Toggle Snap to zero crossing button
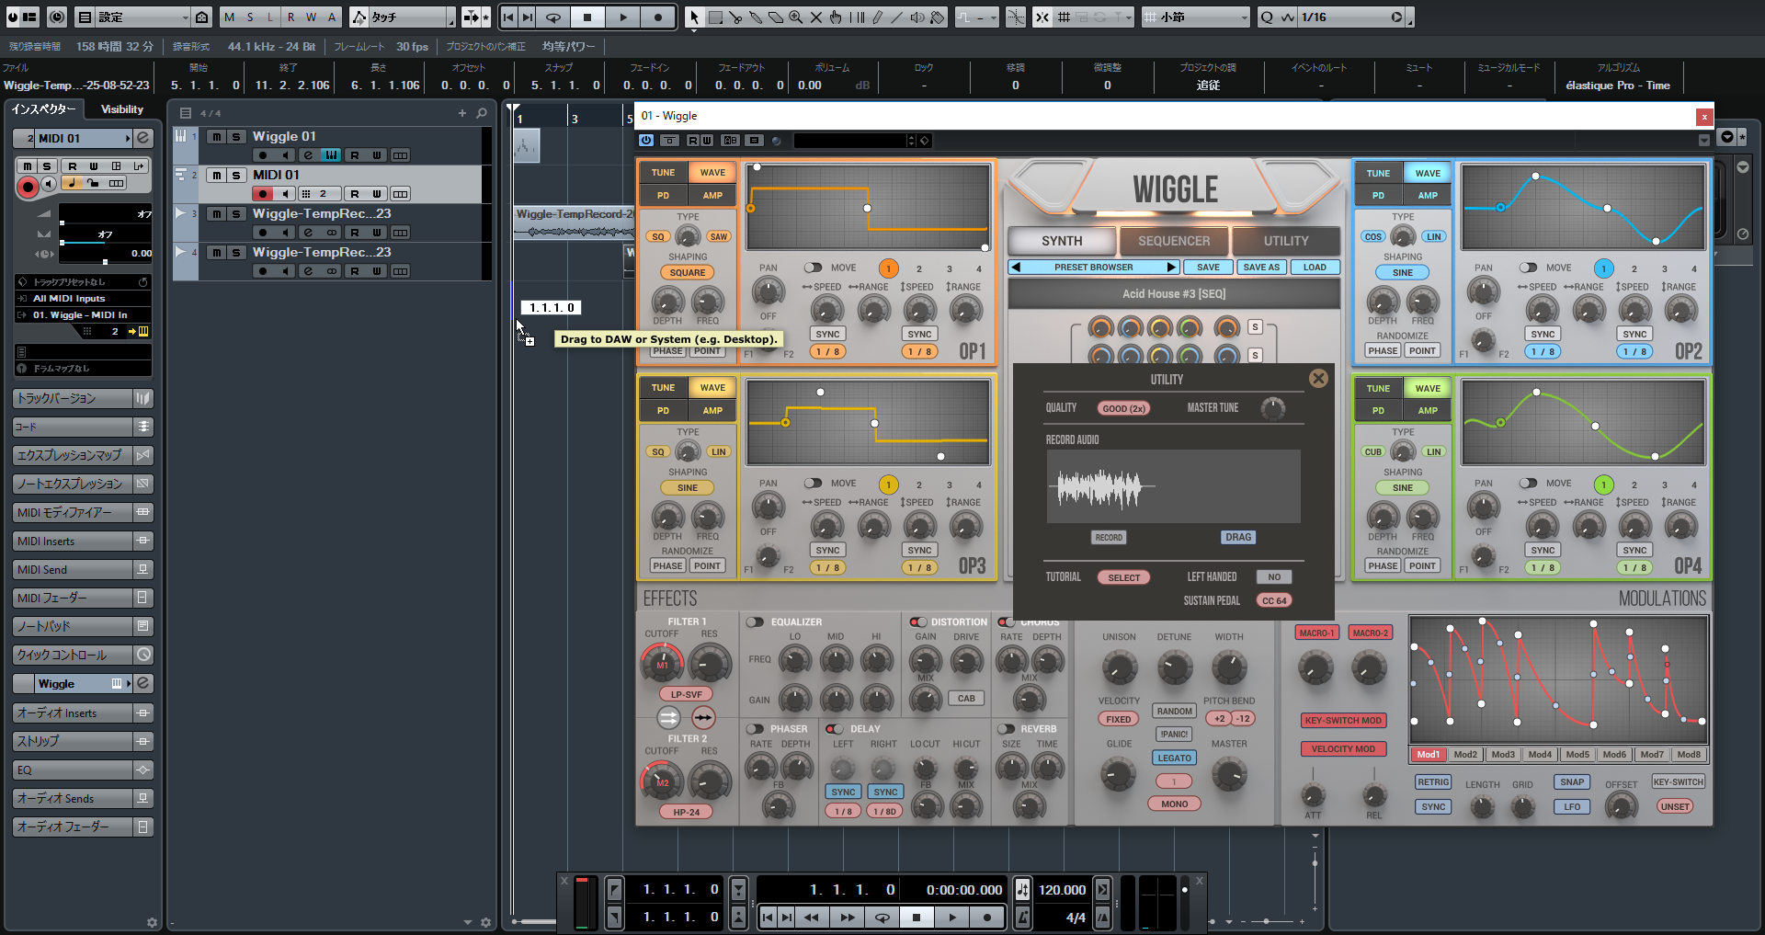The image size is (1765, 935). [1016, 17]
